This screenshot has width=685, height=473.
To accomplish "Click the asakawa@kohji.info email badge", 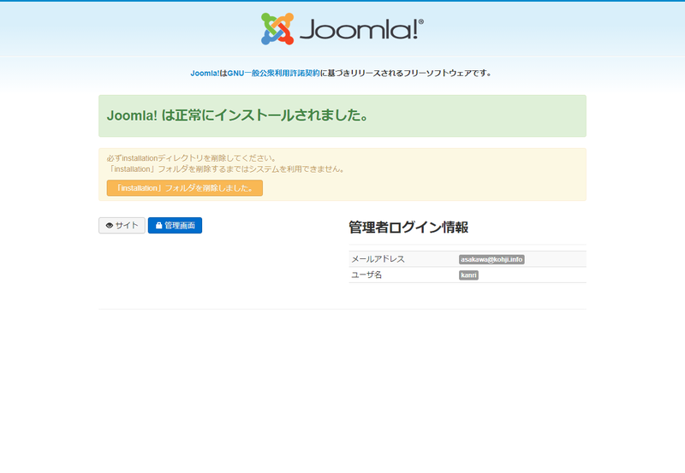I will tap(491, 259).
